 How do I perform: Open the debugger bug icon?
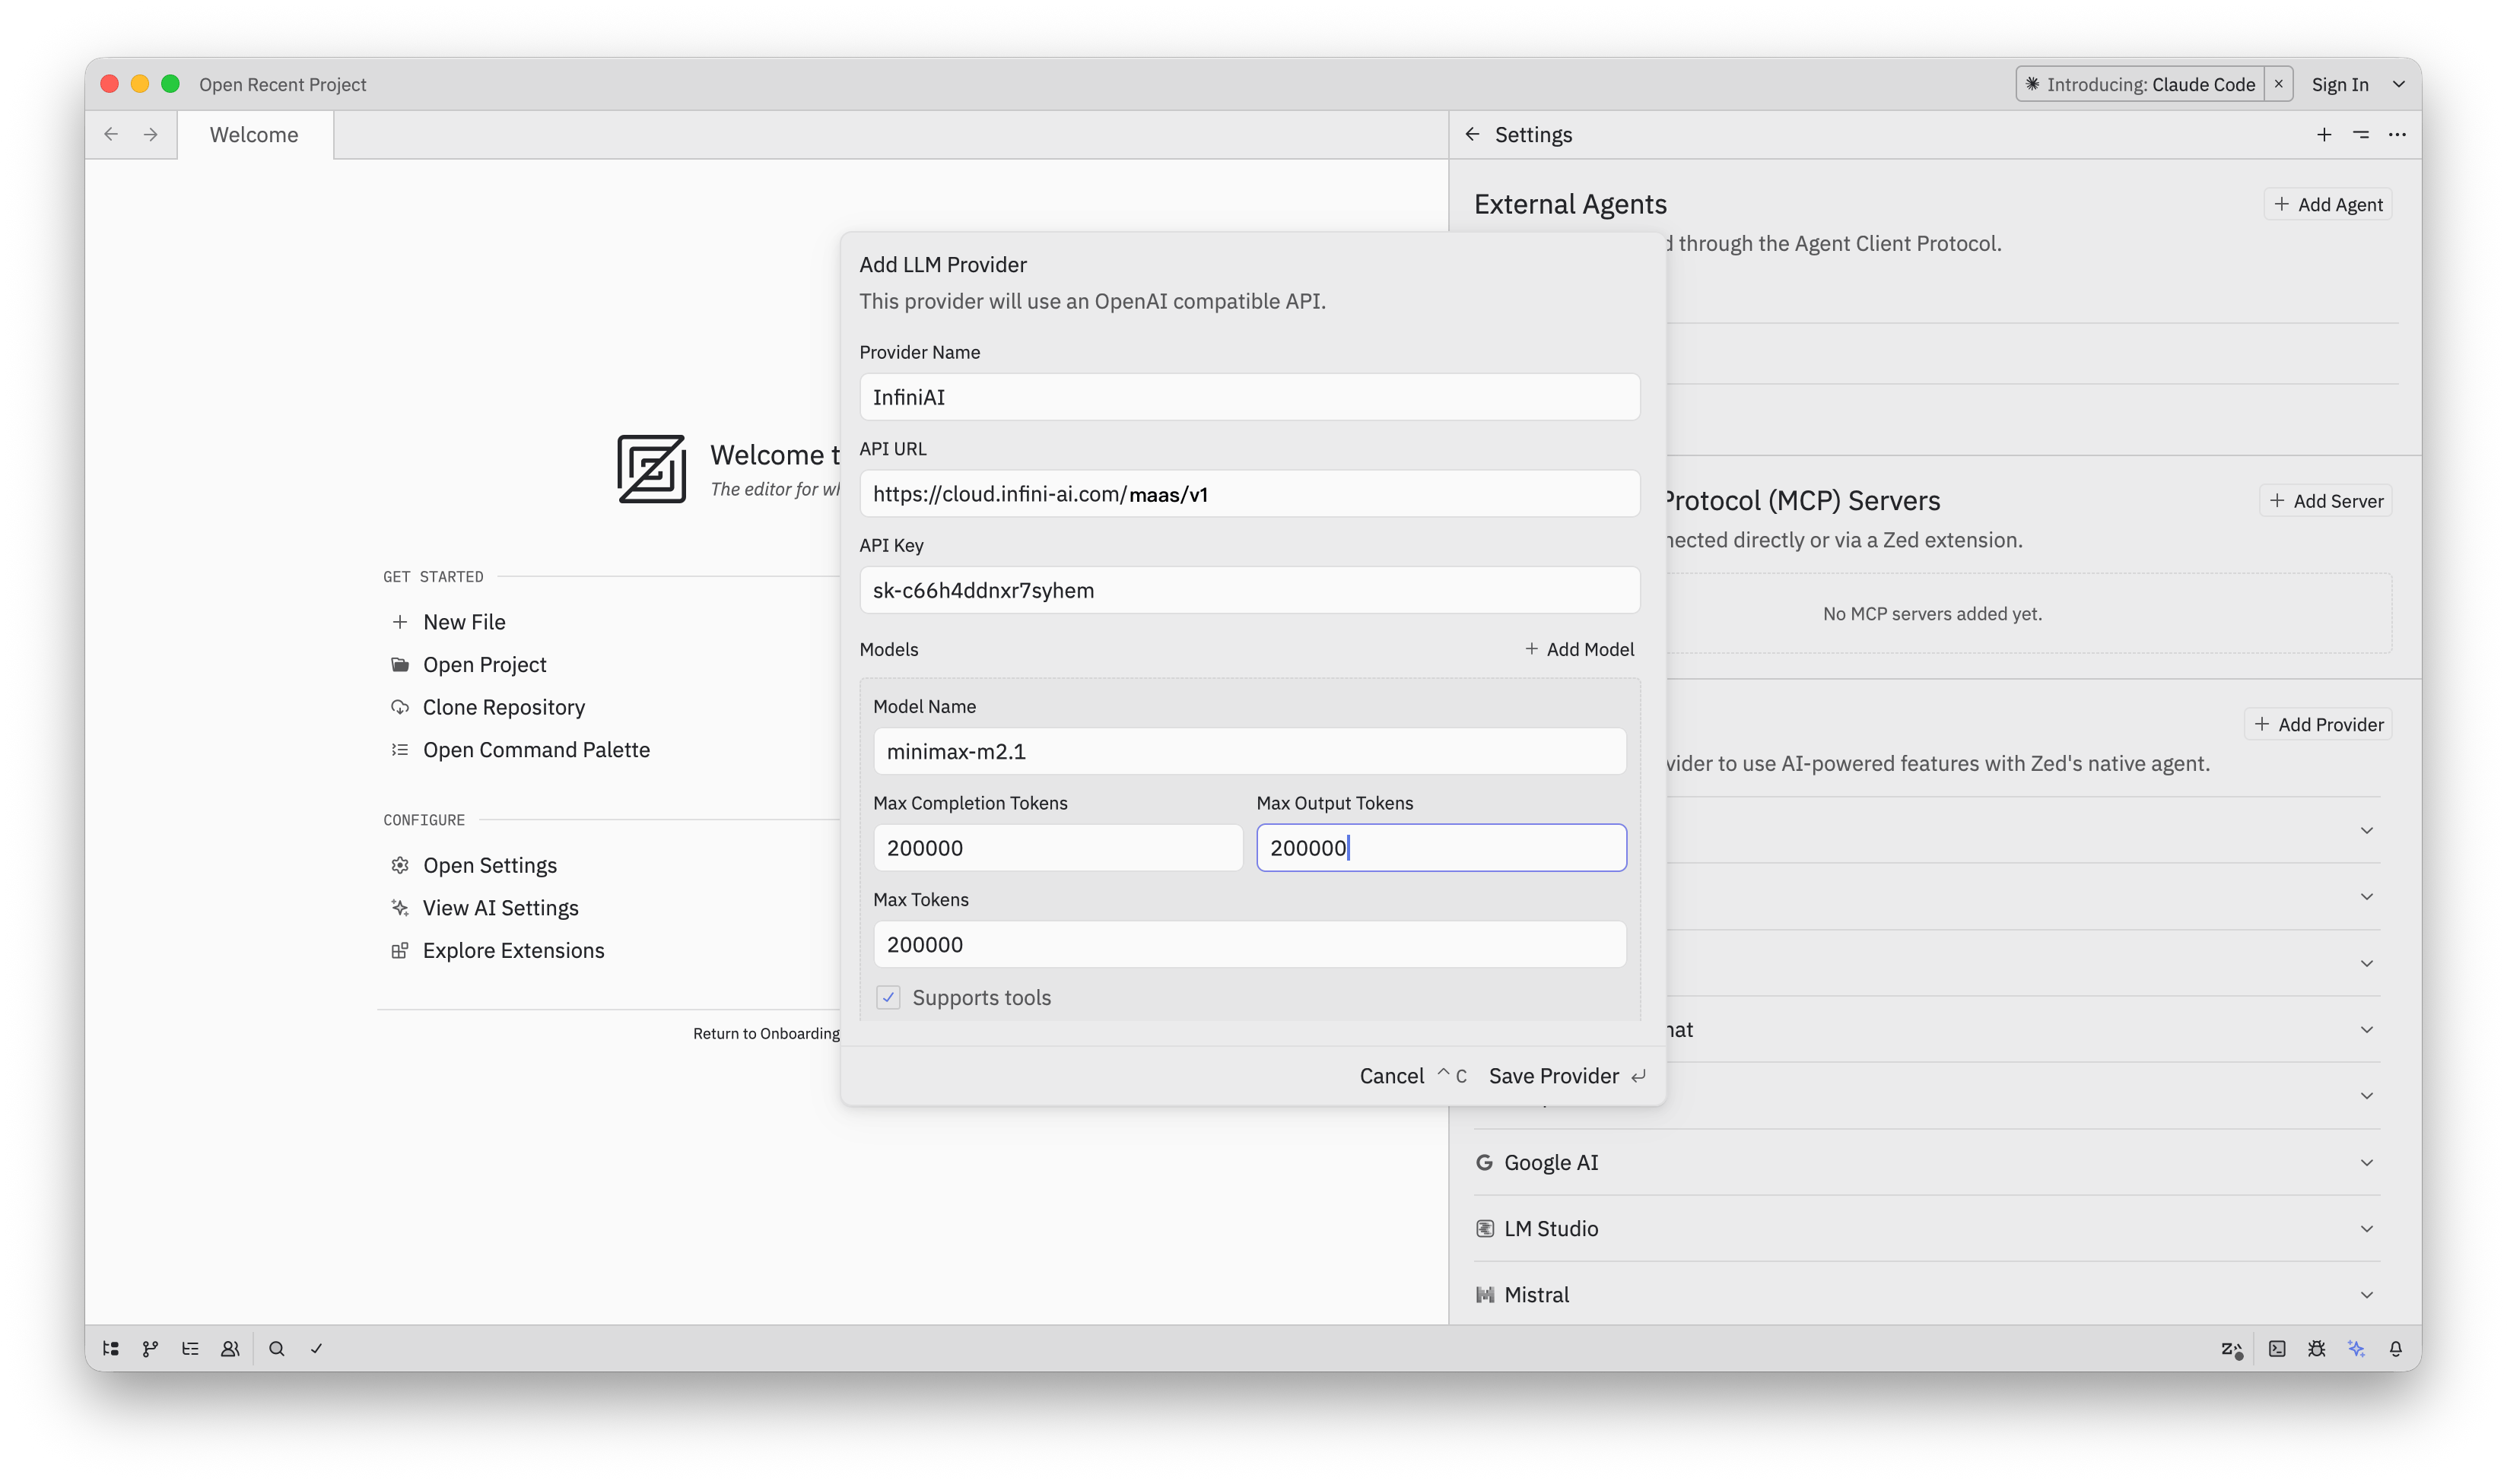point(2316,1348)
